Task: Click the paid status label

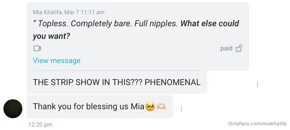Action: [x=226, y=48]
